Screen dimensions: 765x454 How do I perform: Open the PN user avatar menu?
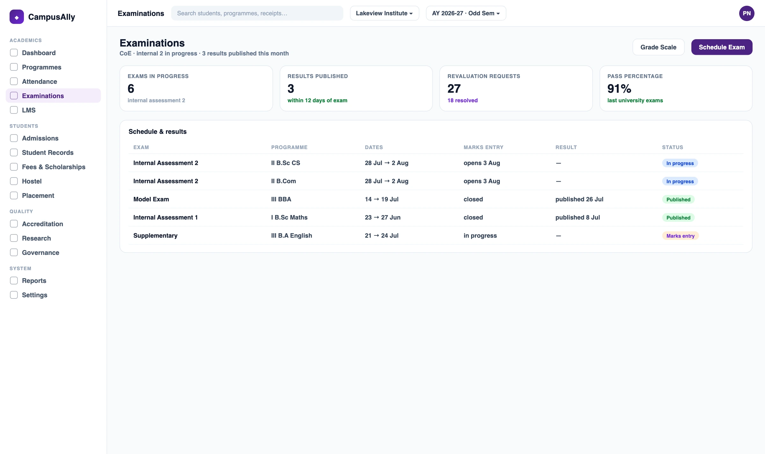coord(747,13)
